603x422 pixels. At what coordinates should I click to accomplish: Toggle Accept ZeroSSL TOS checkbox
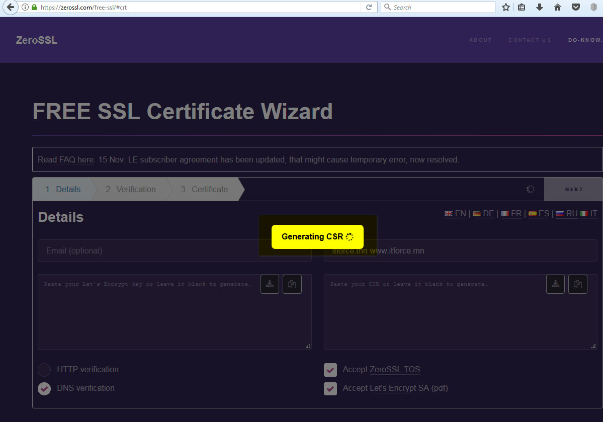(x=330, y=370)
